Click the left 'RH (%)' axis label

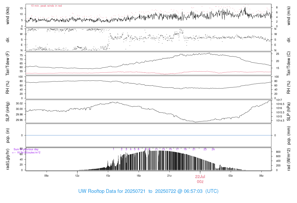click(x=8, y=87)
